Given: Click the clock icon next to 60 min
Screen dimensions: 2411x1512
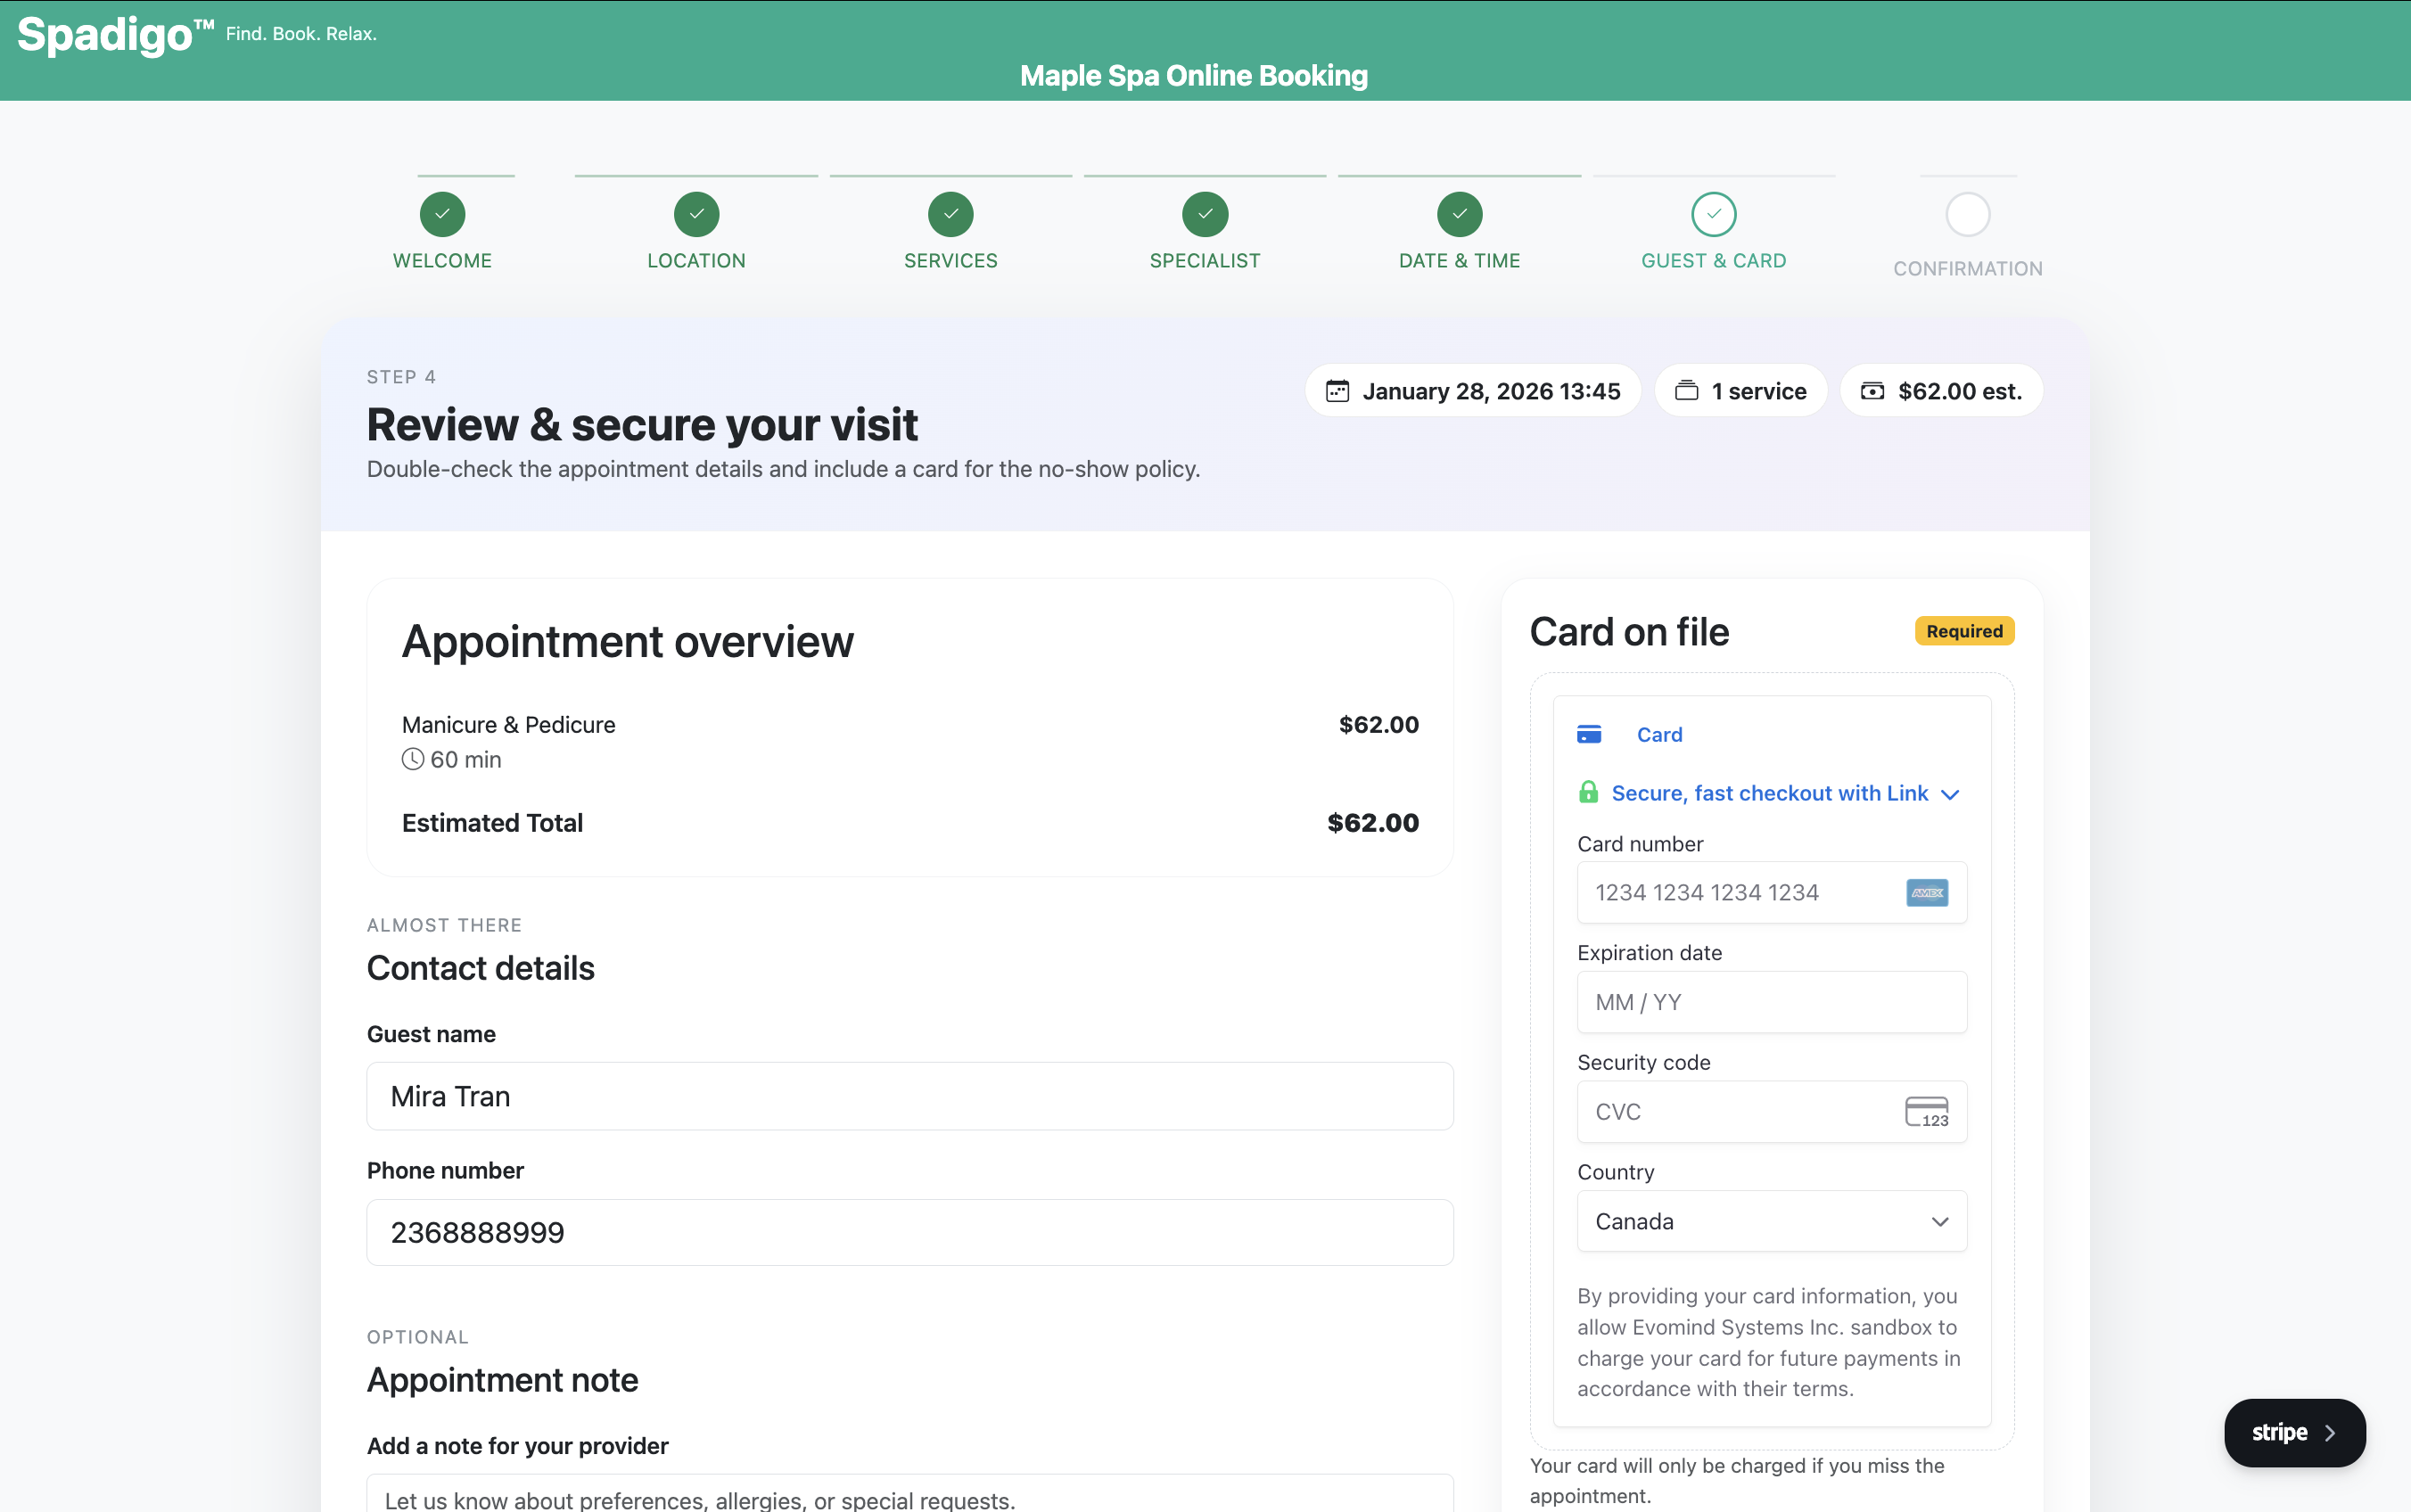Looking at the screenshot, I should point(412,759).
